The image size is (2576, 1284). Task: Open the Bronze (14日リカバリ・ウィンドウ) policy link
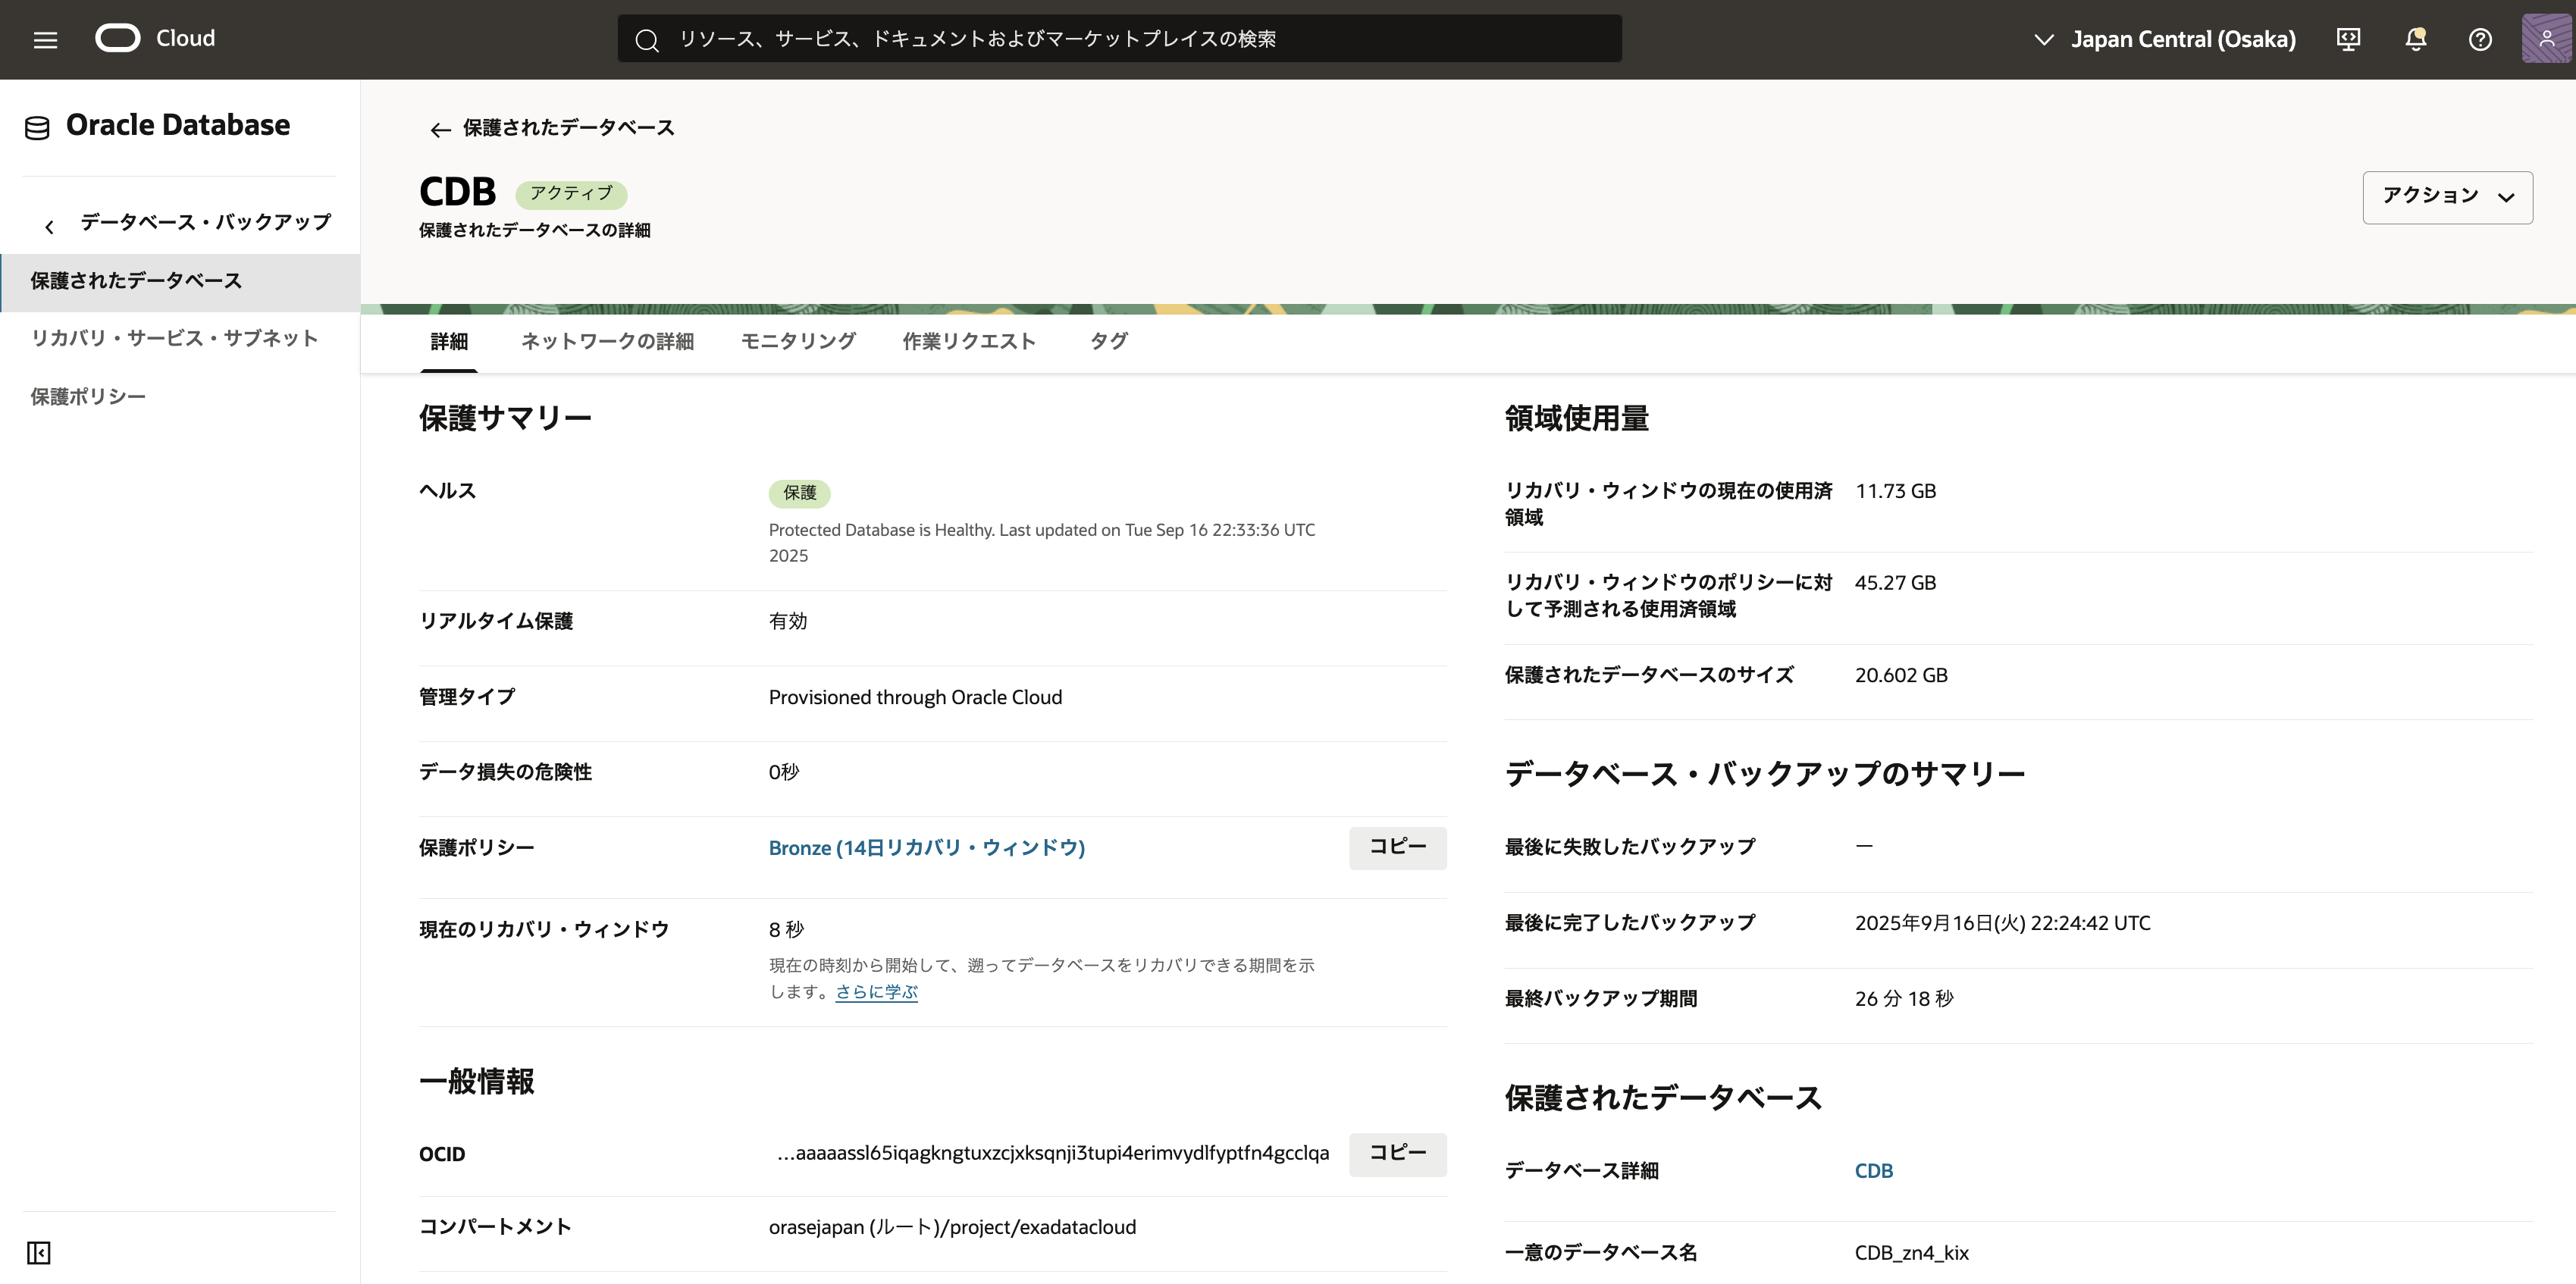pos(926,848)
